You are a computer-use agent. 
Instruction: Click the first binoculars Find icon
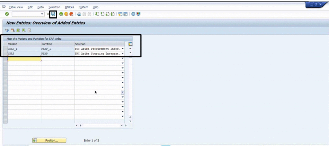click(84, 14)
